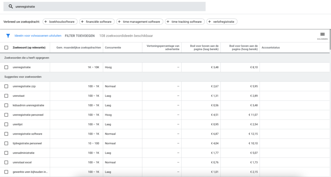Check the tijdregistratie personeel row

[x=6, y=143]
